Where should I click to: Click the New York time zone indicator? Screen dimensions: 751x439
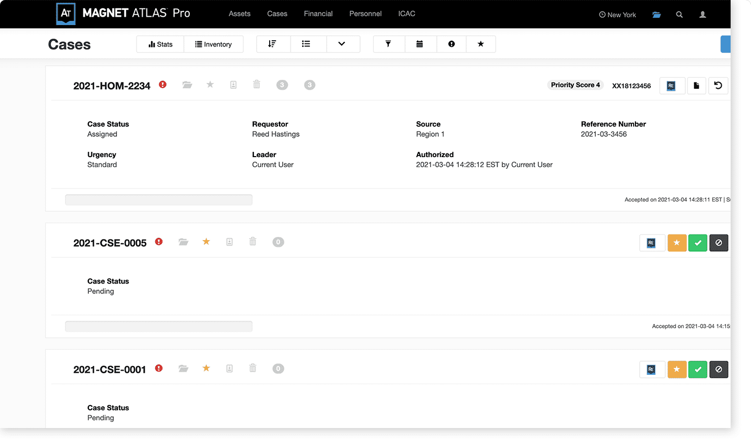click(x=617, y=15)
